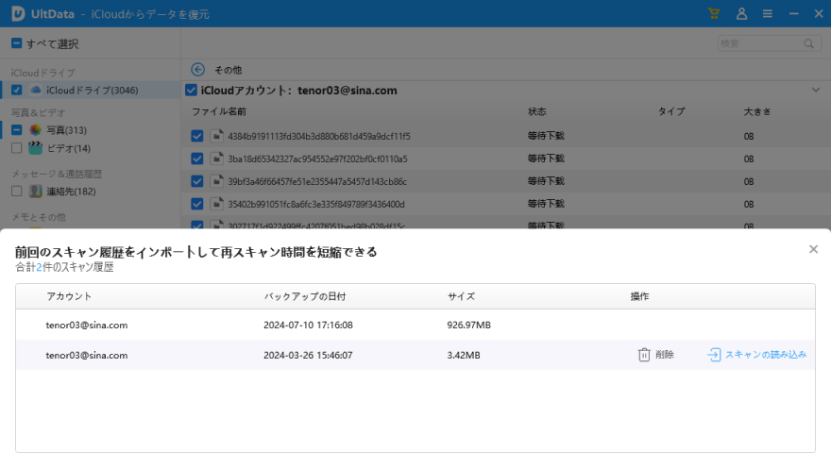This screenshot has height=468, width=831.
Task: Click the タイプ column header
Action: click(x=671, y=111)
